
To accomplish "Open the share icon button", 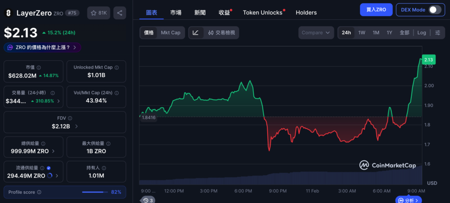I will [120, 13].
